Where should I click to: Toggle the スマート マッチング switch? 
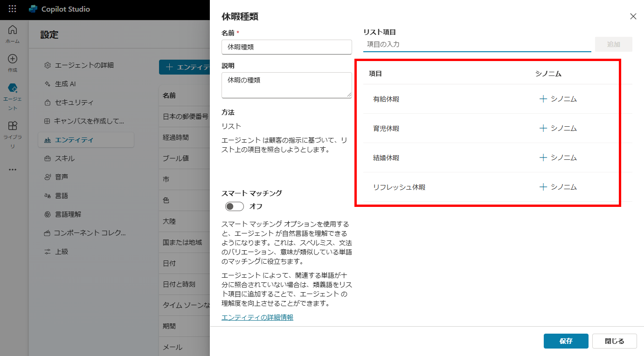click(234, 206)
